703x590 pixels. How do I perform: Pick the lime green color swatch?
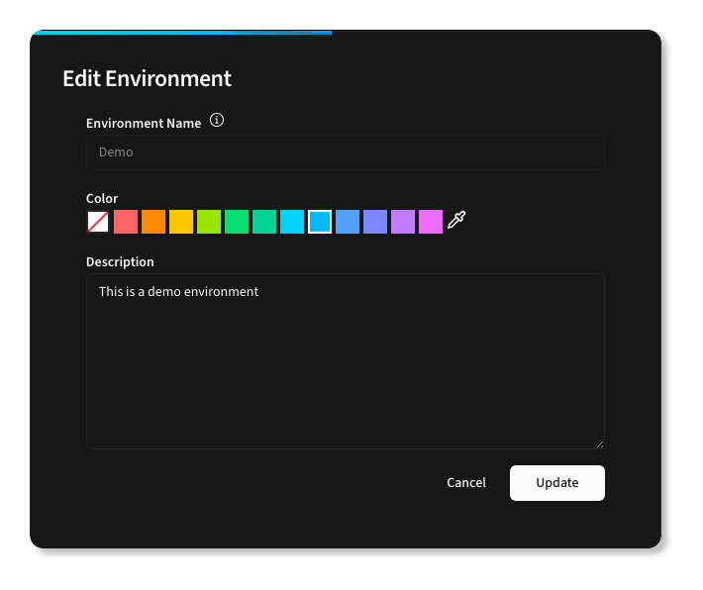[x=209, y=222]
